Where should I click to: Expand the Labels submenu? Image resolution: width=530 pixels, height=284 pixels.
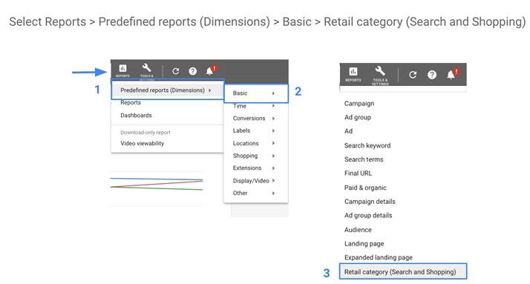click(256, 131)
